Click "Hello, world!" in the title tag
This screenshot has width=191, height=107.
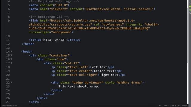tap(54, 40)
